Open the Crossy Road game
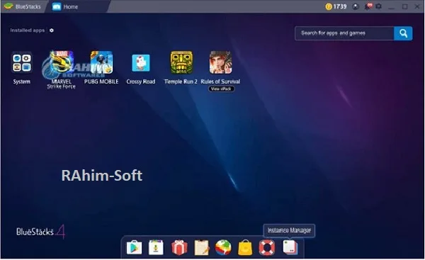 [x=141, y=62]
